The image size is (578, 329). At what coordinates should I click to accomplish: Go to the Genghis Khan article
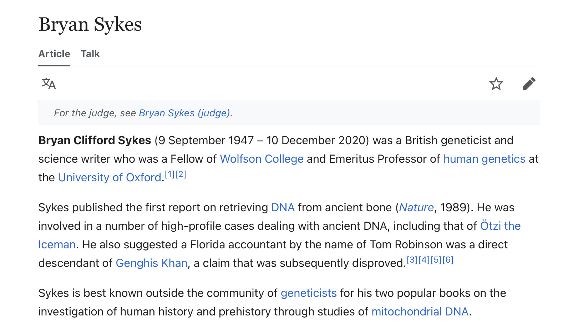coord(152,263)
